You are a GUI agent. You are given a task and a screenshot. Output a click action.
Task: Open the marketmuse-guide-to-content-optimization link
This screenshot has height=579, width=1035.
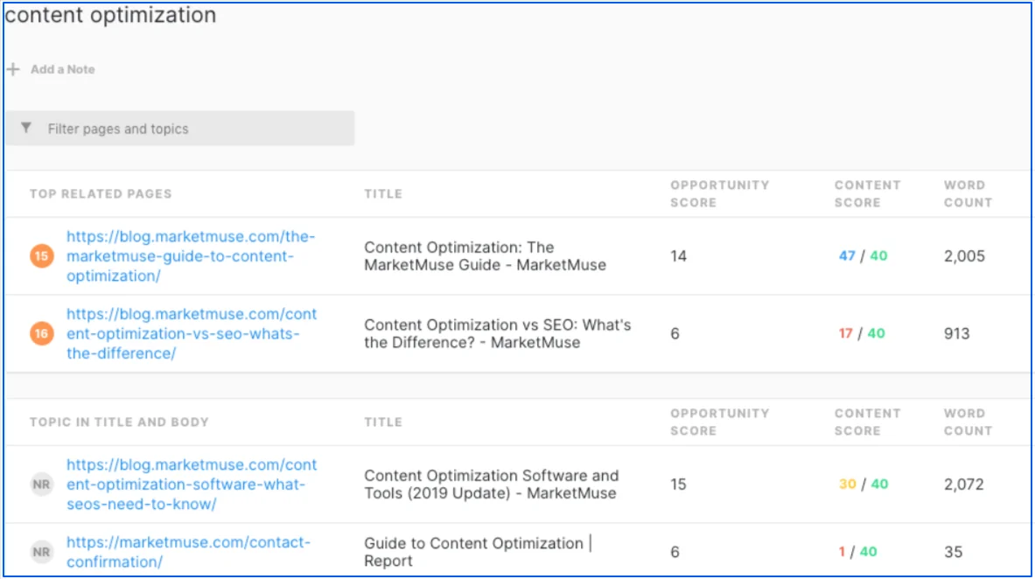[191, 256]
